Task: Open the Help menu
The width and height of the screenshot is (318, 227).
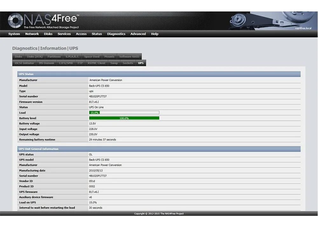Action: point(155,34)
